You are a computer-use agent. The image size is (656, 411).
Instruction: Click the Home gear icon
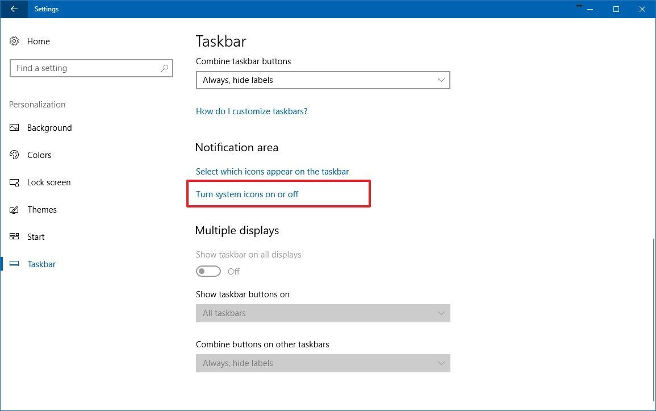[14, 41]
